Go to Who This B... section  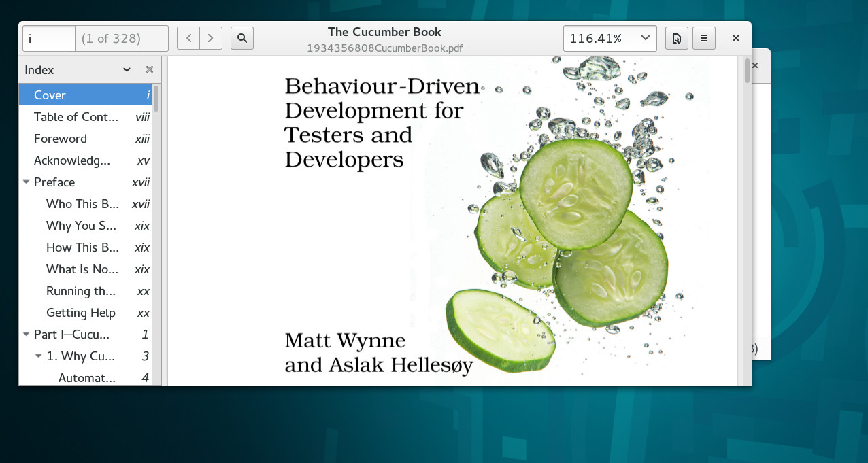pyautogui.click(x=85, y=204)
